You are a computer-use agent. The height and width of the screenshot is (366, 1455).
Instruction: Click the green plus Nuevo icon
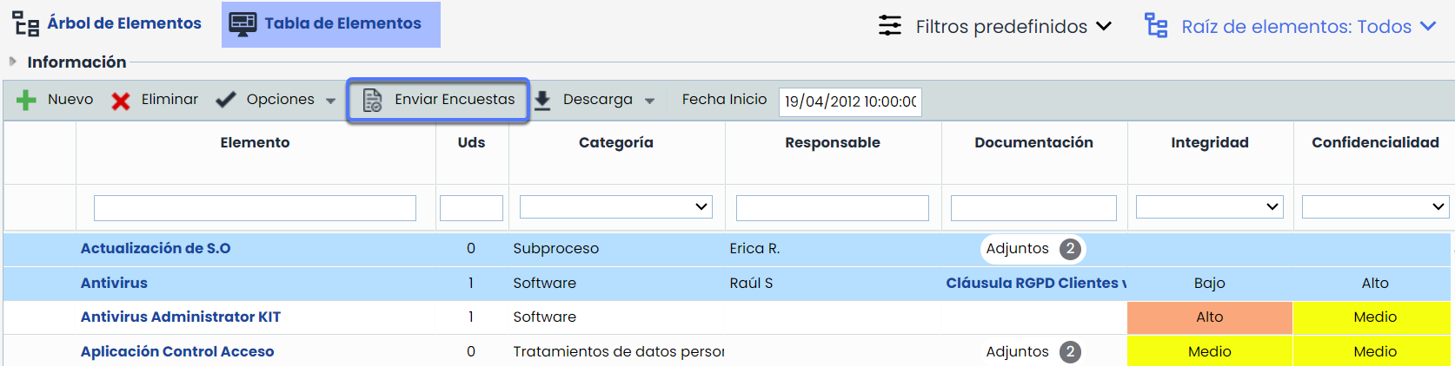[x=26, y=101]
